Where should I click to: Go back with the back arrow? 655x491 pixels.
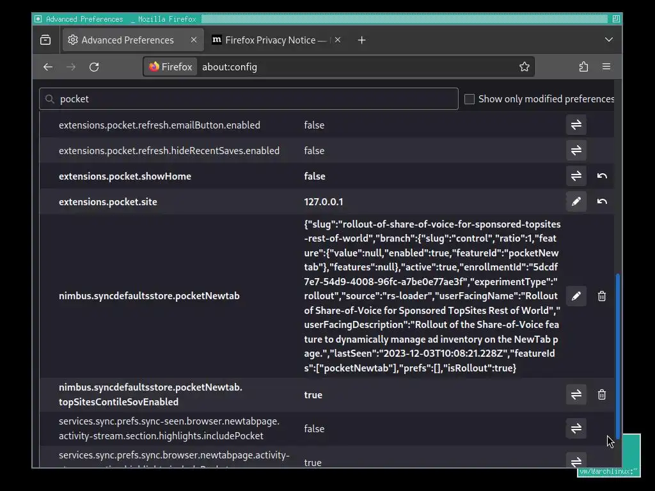point(48,66)
